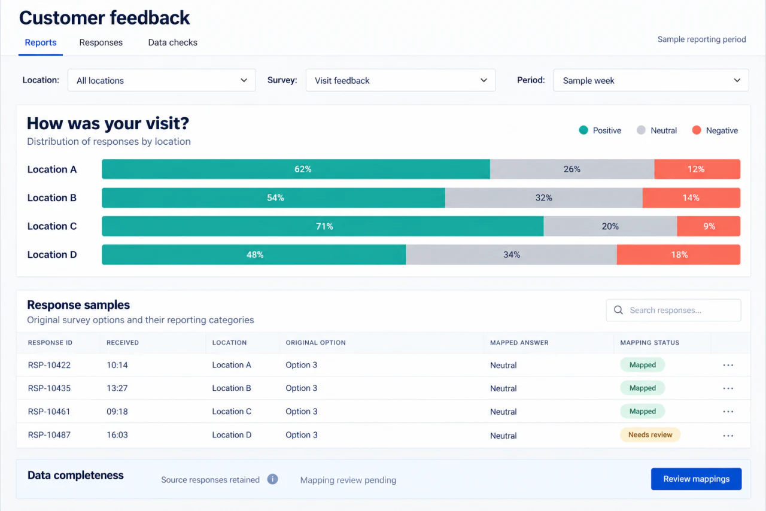Click the Location D 34% neutral segment

point(511,254)
